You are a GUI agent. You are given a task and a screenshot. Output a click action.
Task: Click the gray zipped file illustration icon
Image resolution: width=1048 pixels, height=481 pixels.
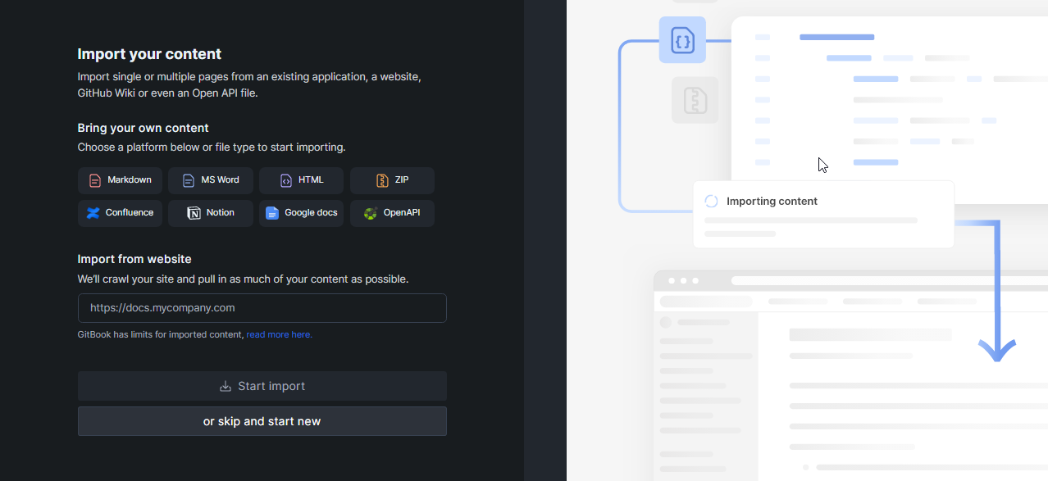(x=695, y=100)
